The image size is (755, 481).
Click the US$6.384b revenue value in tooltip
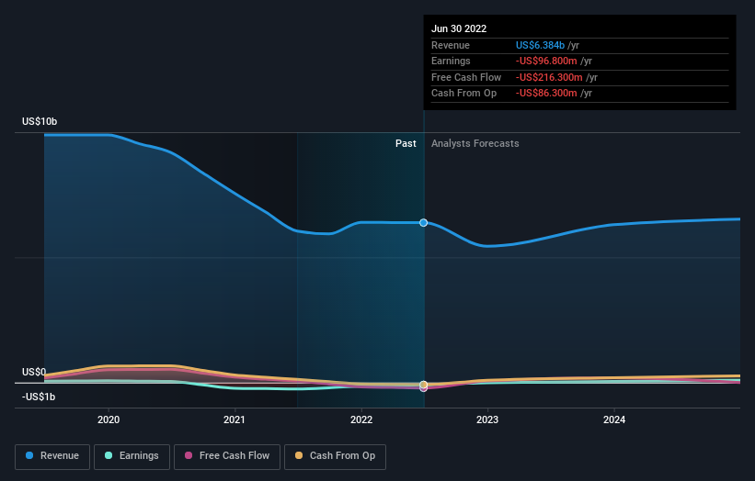540,45
